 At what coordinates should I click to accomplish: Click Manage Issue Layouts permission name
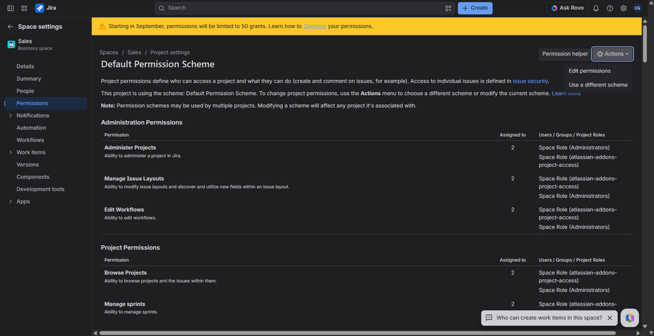tap(134, 179)
